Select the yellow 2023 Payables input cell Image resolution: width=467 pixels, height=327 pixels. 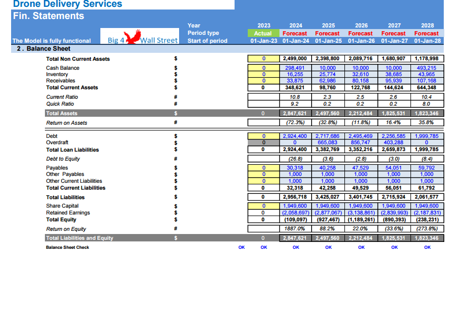(x=264, y=168)
